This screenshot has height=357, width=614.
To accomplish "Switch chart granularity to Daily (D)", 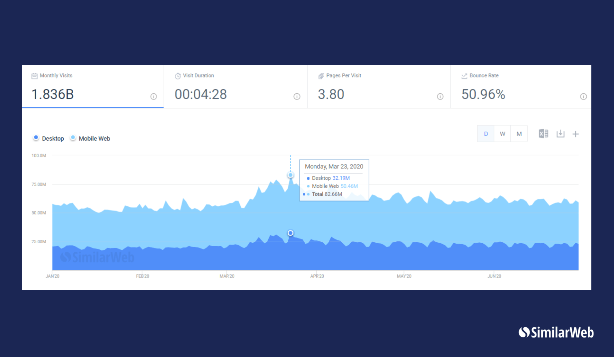I will 486,134.
